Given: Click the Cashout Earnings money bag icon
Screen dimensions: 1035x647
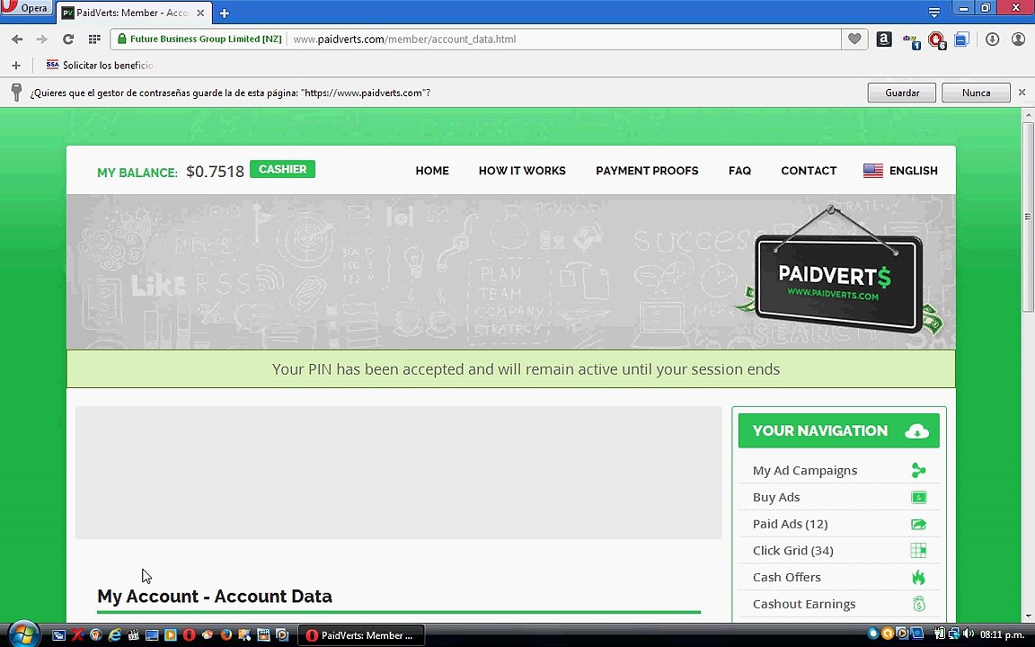Looking at the screenshot, I should (918, 604).
